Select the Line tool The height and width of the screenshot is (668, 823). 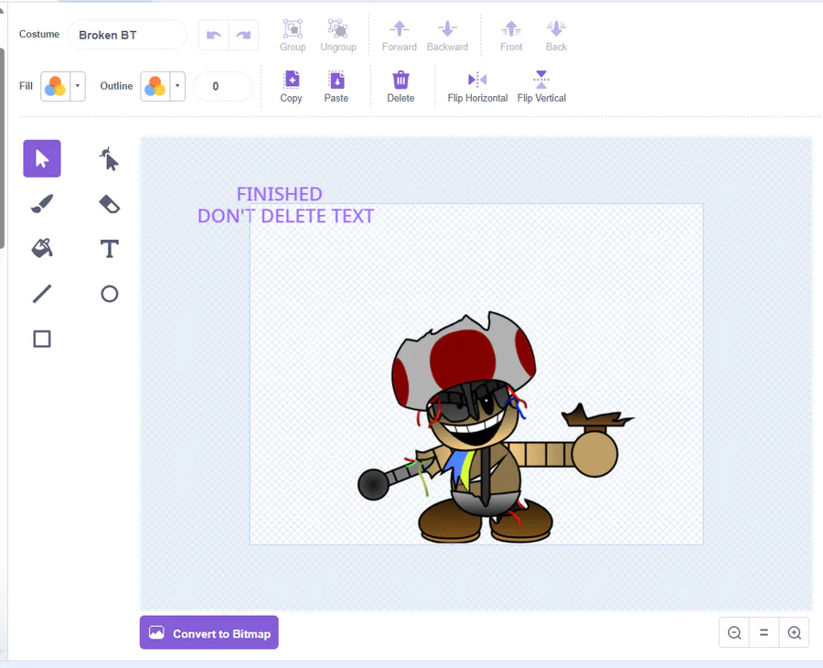tap(42, 294)
